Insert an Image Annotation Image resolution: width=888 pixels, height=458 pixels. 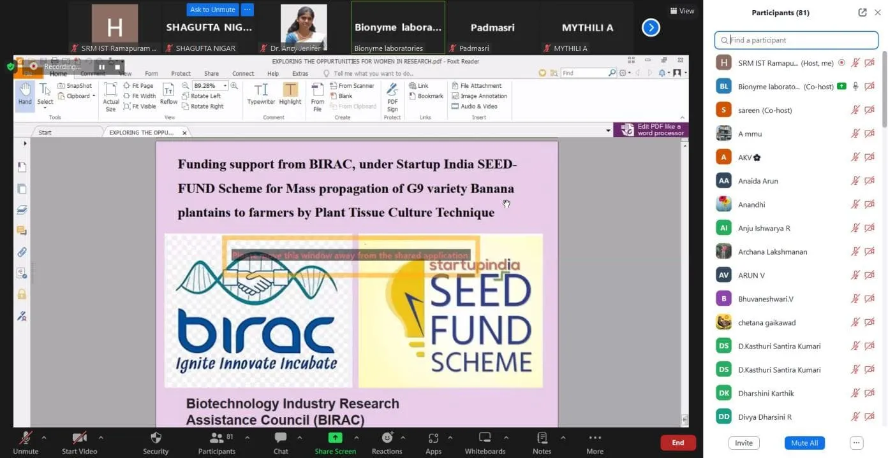pyautogui.click(x=479, y=96)
